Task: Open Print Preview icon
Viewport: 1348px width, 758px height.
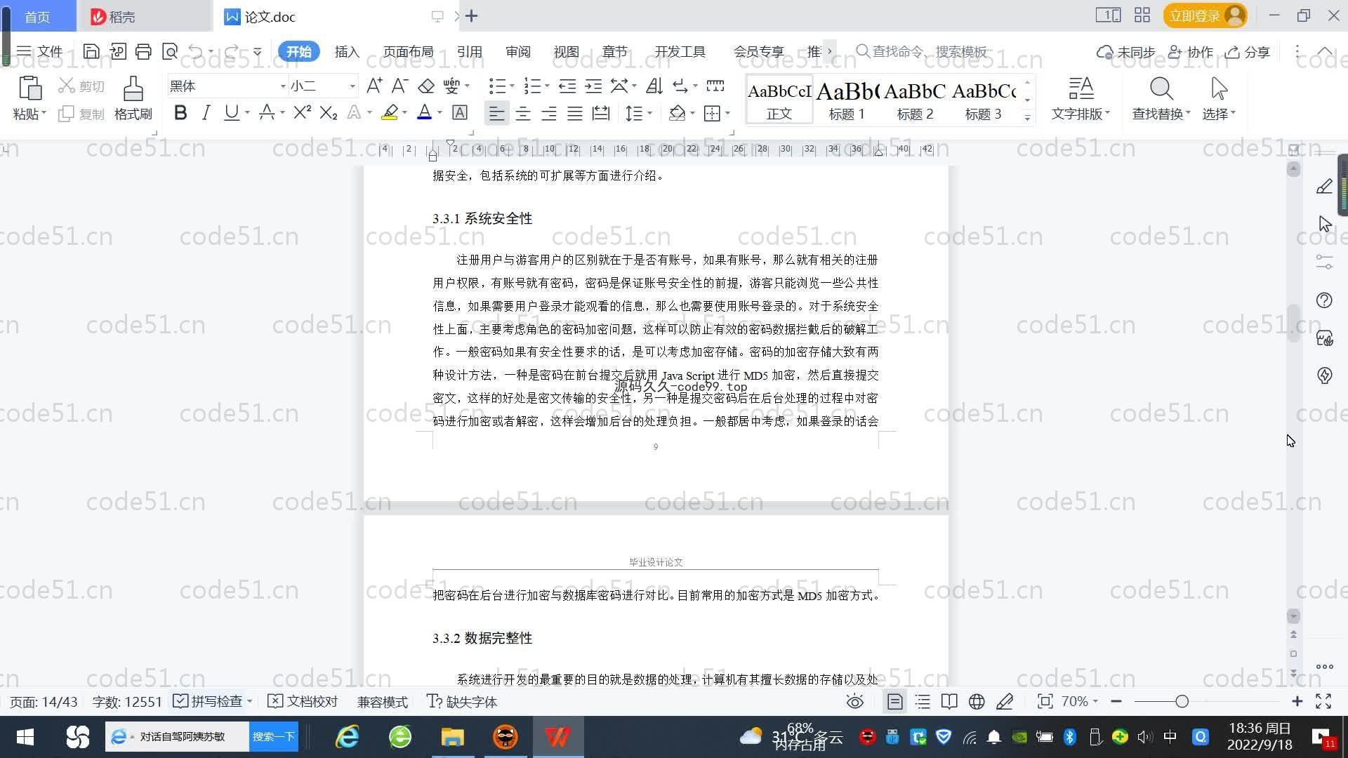Action: (170, 51)
